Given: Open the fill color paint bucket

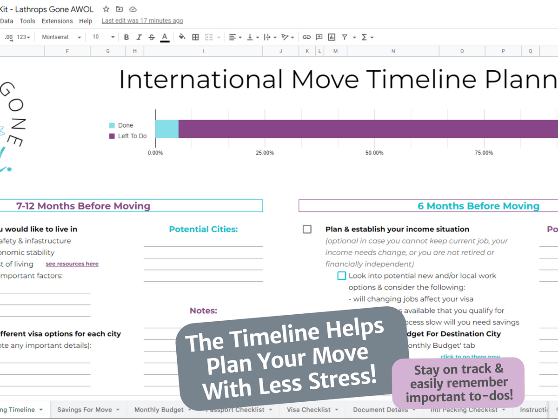Looking at the screenshot, I should tap(182, 37).
